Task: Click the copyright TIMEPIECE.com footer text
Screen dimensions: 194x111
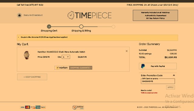Action: (x=157, y=107)
